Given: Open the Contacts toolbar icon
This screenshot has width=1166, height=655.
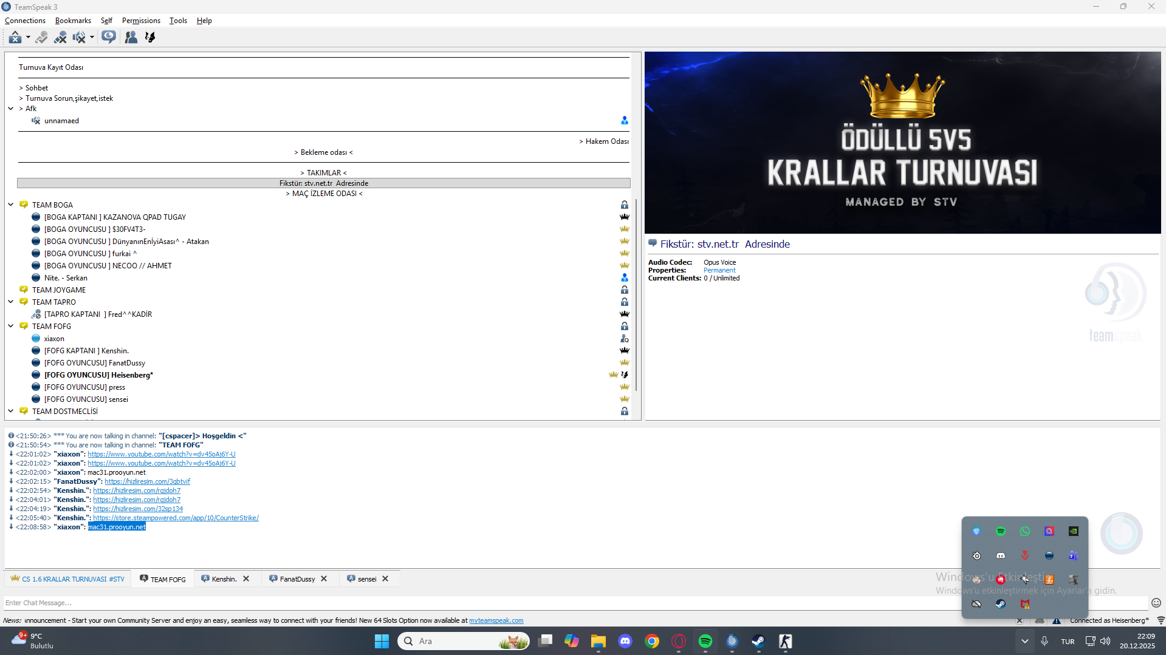Looking at the screenshot, I should pyautogui.click(x=131, y=38).
